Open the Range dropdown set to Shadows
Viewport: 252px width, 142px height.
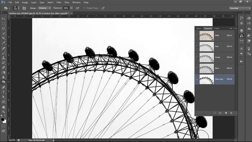44,8
